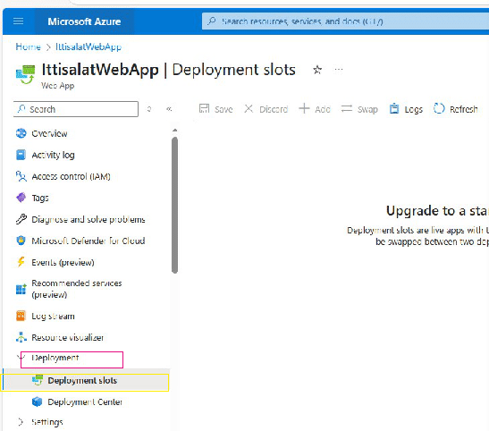Open Logs from the toolbar
This screenshot has height=431, width=489.
coord(406,109)
